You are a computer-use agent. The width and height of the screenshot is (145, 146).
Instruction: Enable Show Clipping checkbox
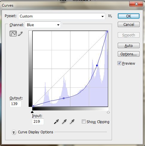tap(84, 122)
